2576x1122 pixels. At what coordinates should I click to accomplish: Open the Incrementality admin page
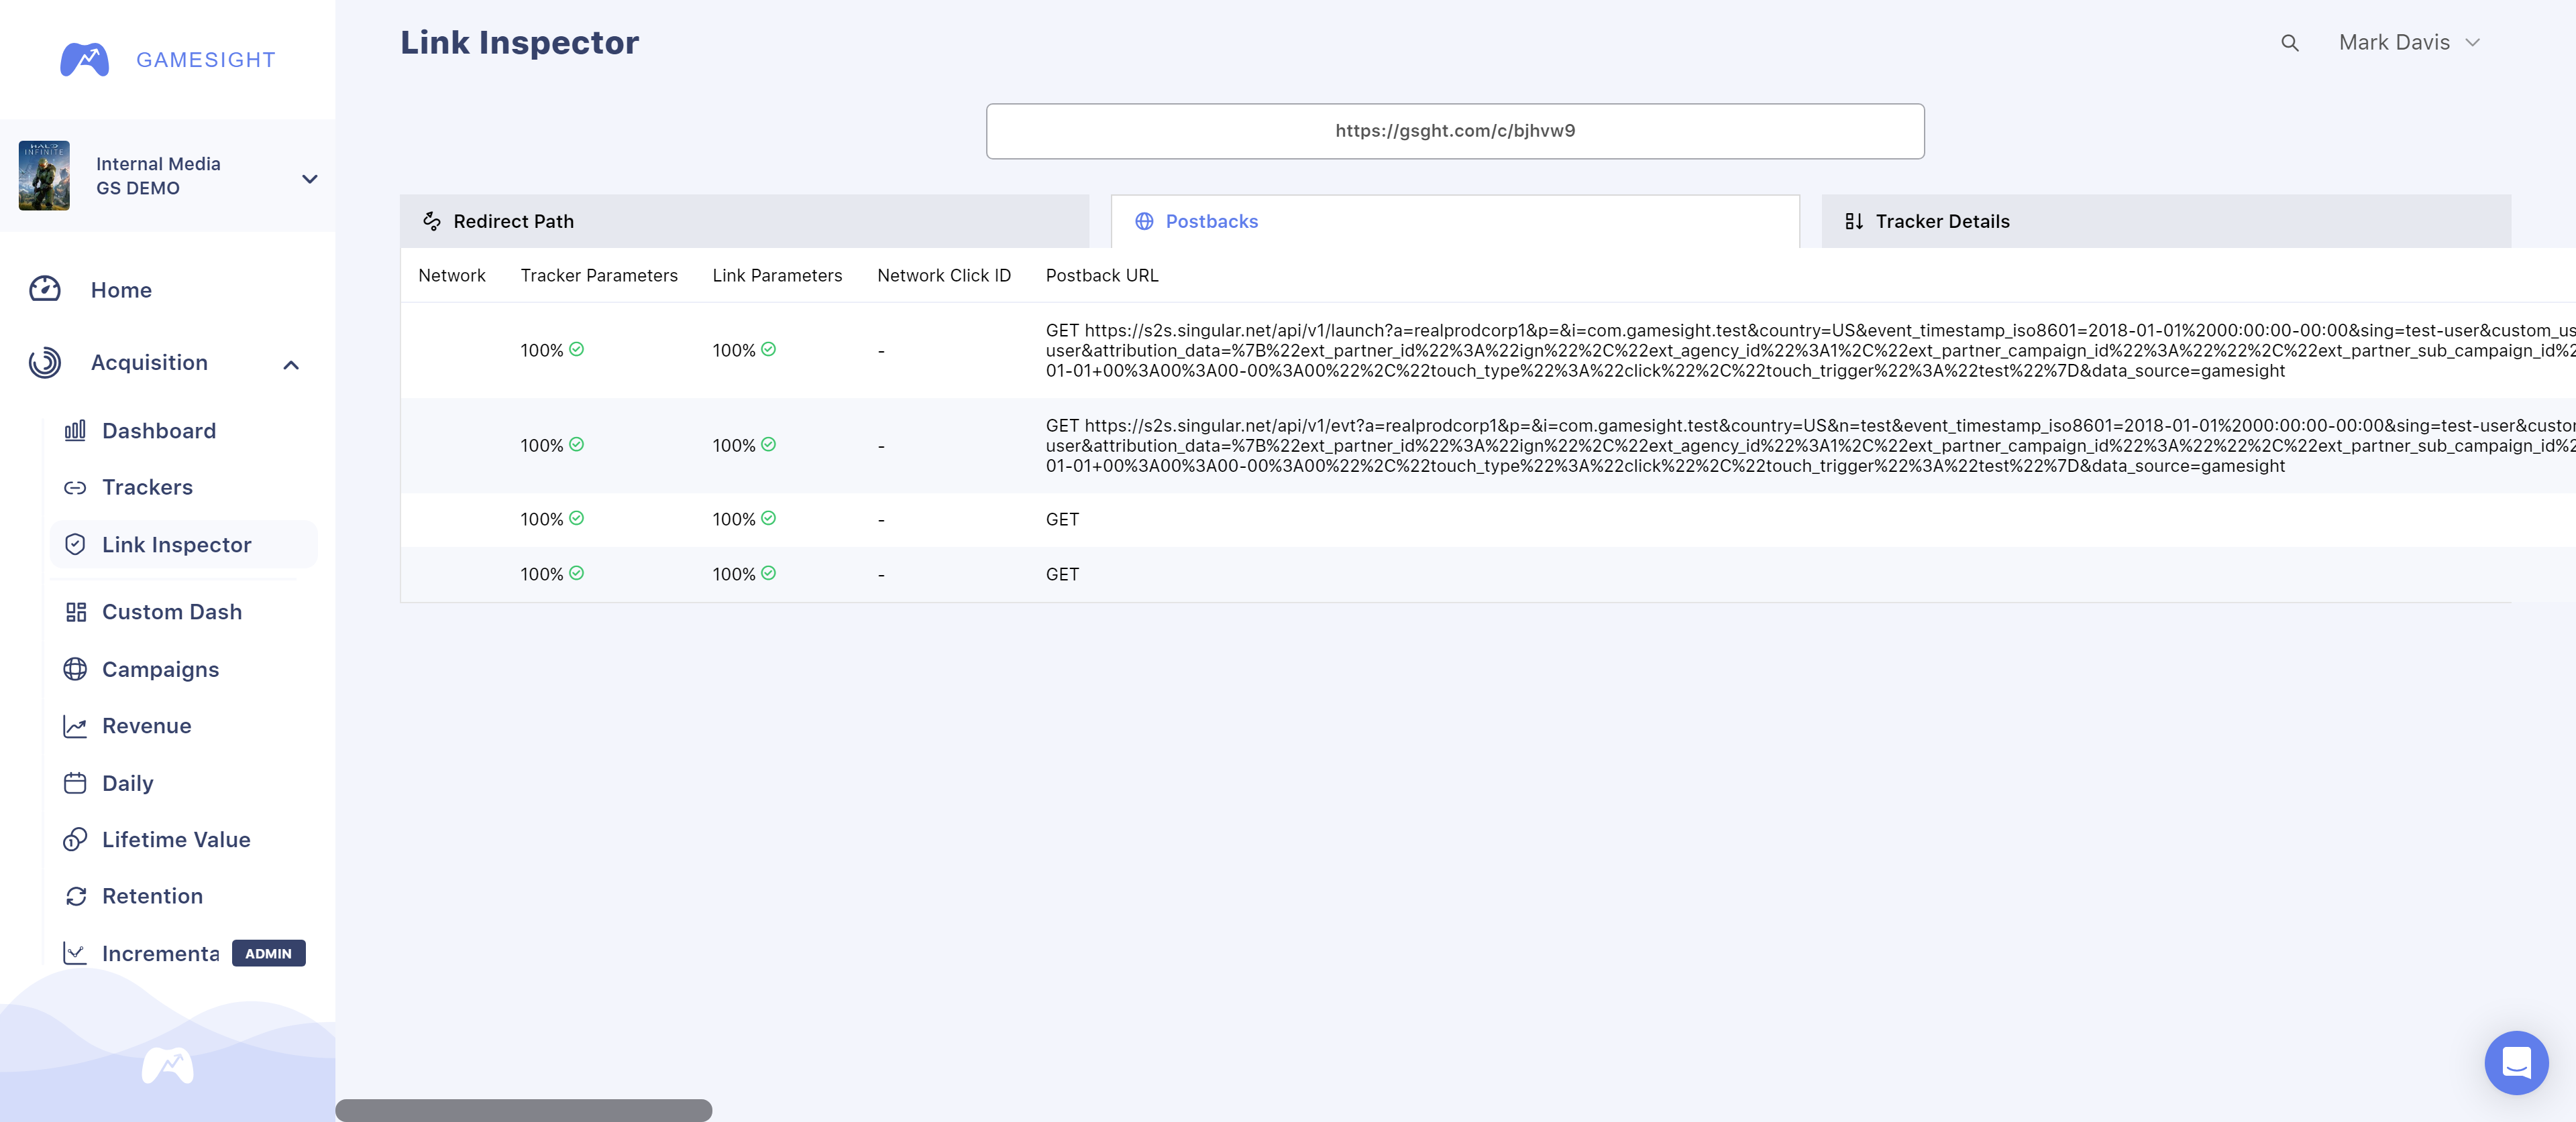161,953
